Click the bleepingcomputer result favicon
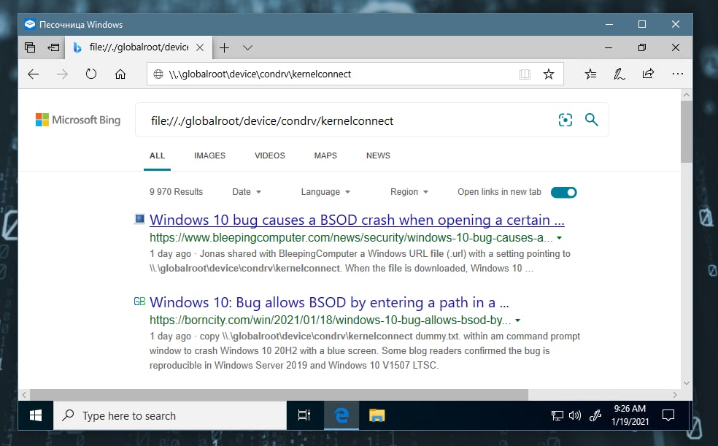Image resolution: width=718 pixels, height=446 pixels. coord(139,219)
